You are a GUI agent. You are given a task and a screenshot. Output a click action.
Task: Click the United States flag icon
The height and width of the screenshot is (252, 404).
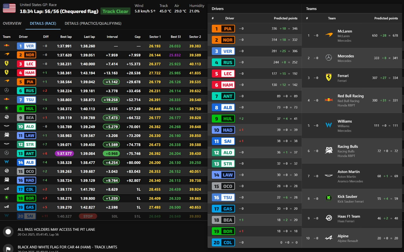tap(9, 8)
